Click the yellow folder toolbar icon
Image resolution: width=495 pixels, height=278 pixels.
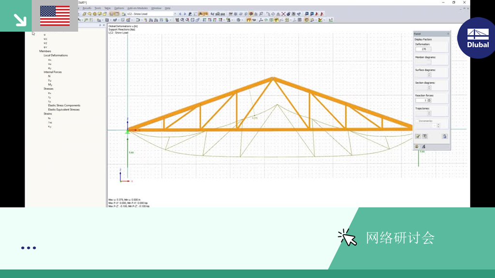point(105,14)
